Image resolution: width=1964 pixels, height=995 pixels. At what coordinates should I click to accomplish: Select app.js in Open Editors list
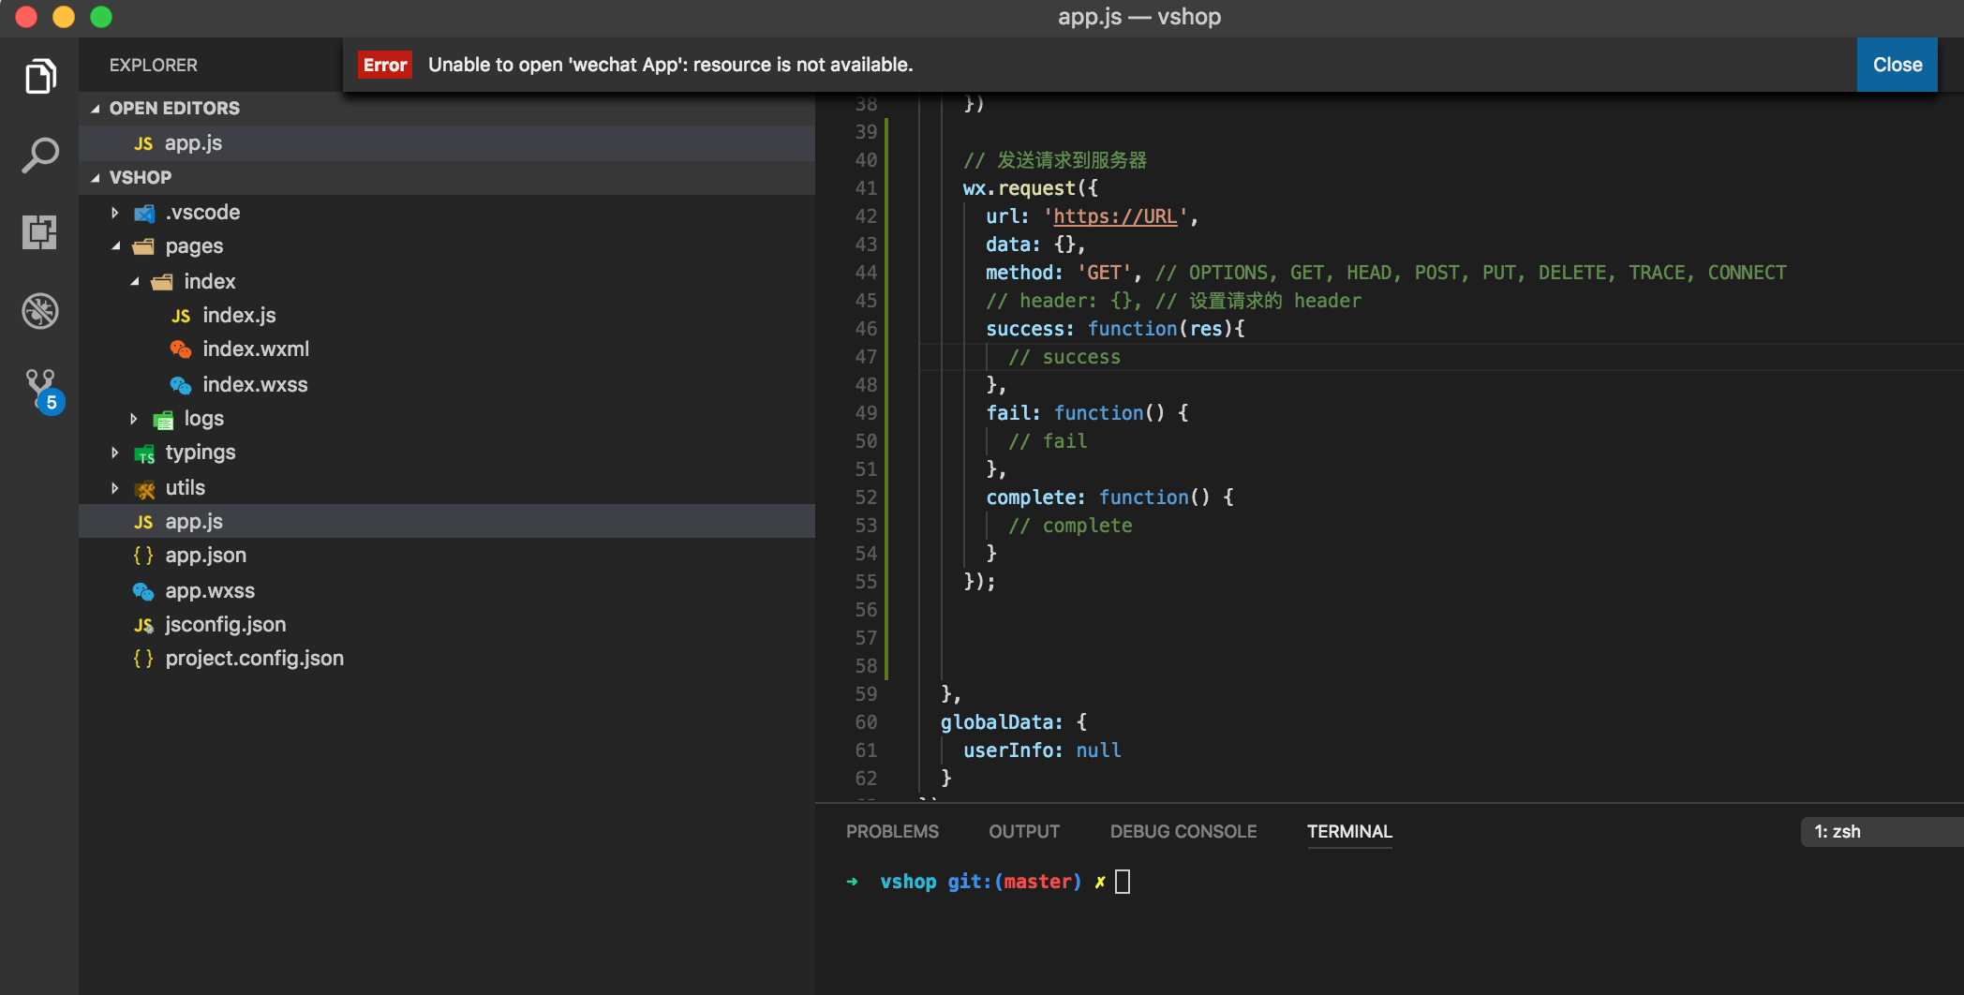tap(447, 143)
